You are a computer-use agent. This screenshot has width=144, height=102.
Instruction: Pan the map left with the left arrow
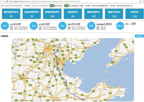(x=14, y=42)
